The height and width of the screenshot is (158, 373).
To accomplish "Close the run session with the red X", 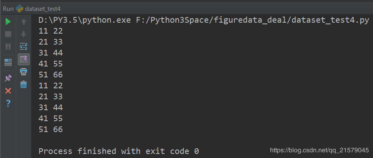I will pos(8,91).
